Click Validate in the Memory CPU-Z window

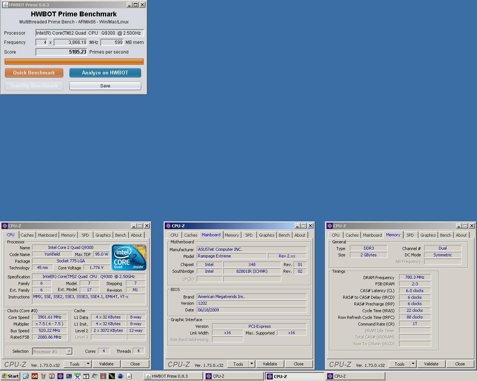coord(431,364)
